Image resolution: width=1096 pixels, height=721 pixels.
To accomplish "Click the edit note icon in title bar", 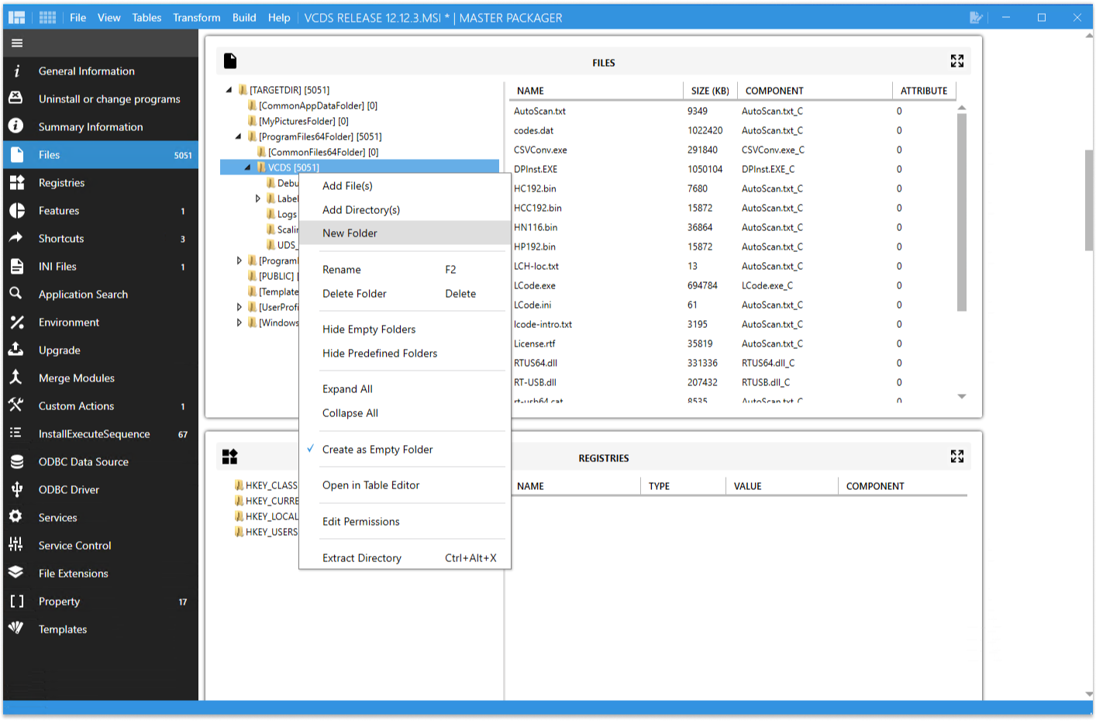I will coord(976,17).
